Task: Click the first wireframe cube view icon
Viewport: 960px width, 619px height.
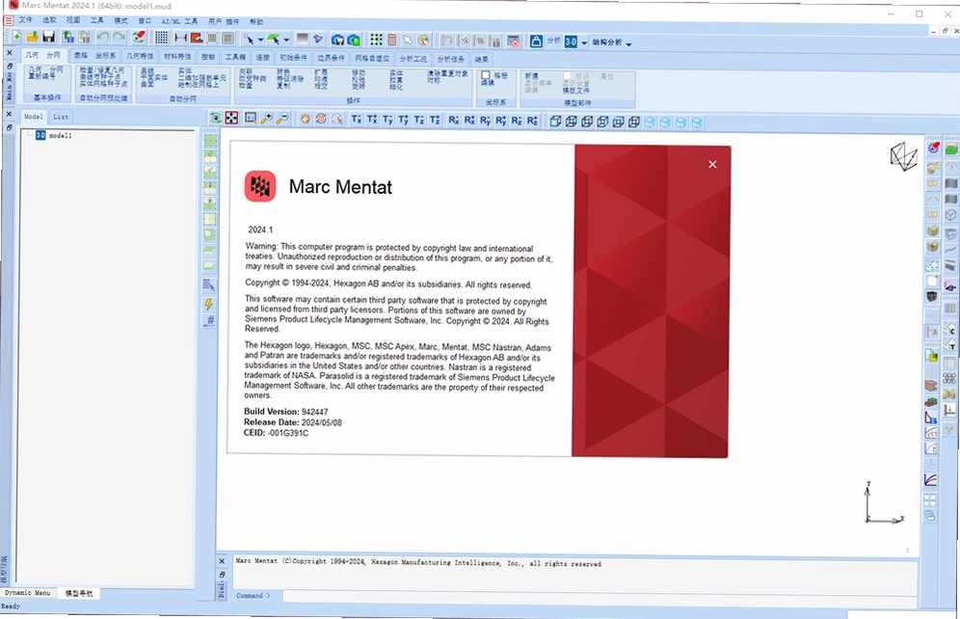Action: tap(555, 121)
